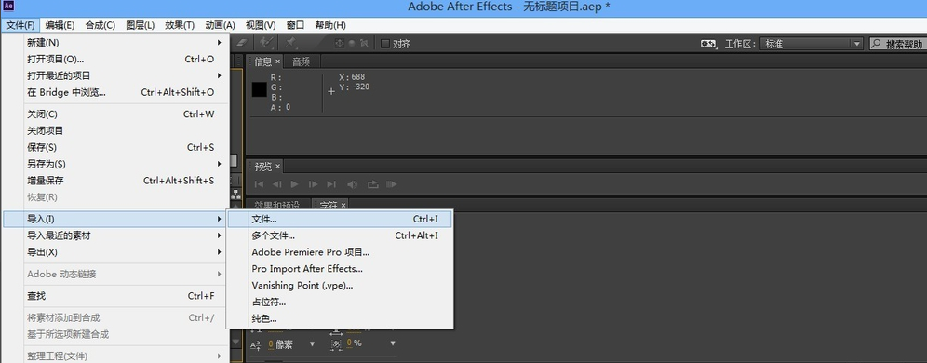Image resolution: width=927 pixels, height=363 pixels.
Task: Open the 视图(V) menu
Action: pos(261,25)
